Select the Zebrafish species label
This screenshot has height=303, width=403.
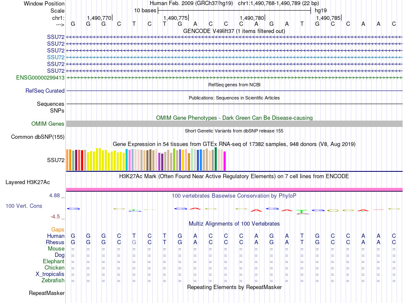click(x=53, y=281)
